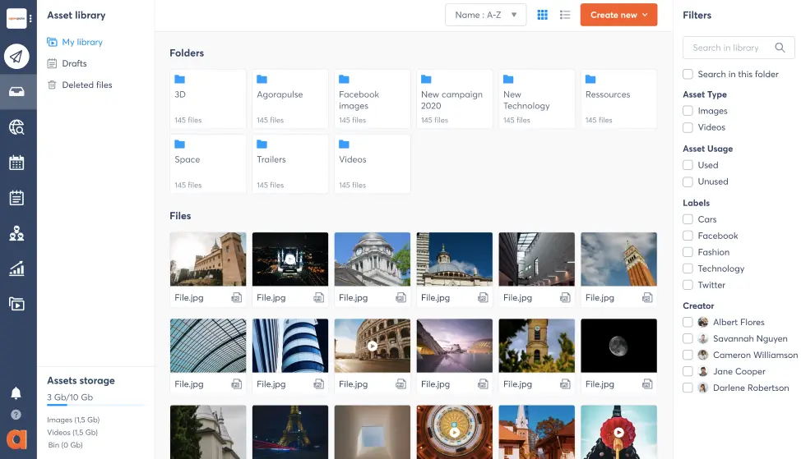
Task: Click the assets storage usage bar
Action: click(x=95, y=405)
